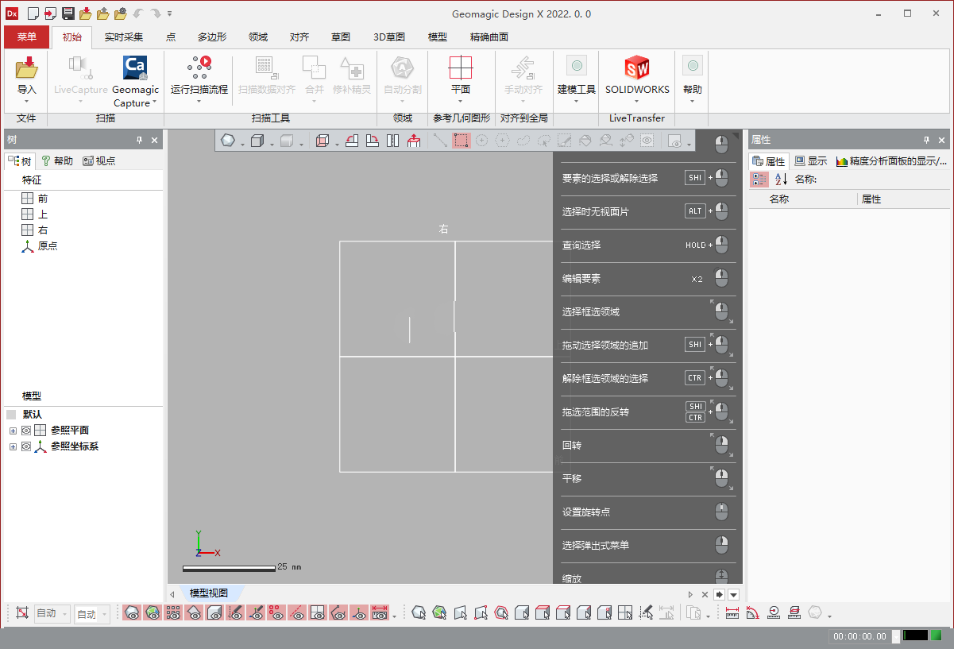Select the 原点 item in feature tree
The width and height of the screenshot is (954, 649).
(x=40, y=246)
